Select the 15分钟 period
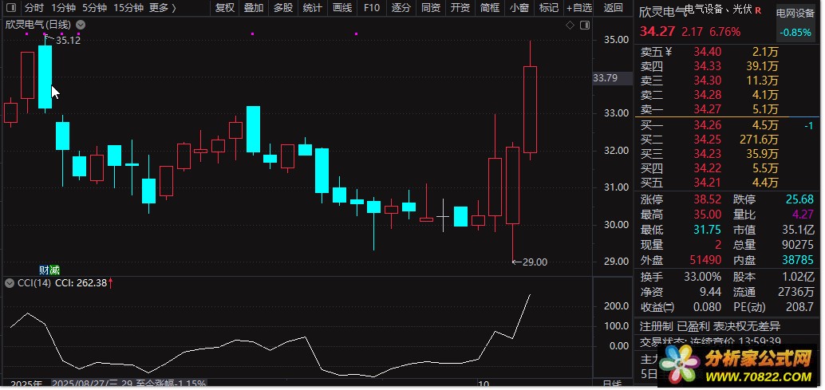The image size is (825, 390). pyautogui.click(x=128, y=8)
